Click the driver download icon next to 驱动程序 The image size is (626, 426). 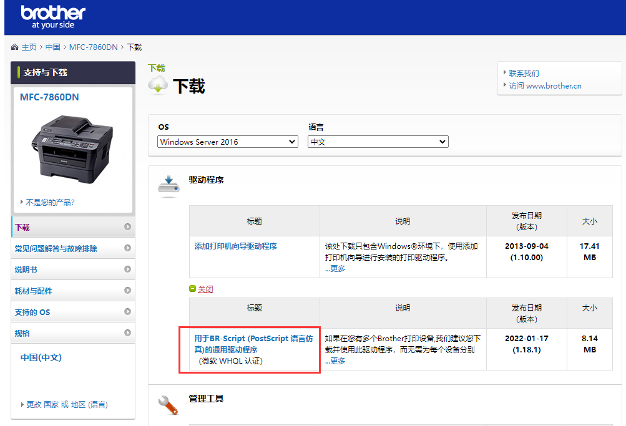[x=169, y=185]
